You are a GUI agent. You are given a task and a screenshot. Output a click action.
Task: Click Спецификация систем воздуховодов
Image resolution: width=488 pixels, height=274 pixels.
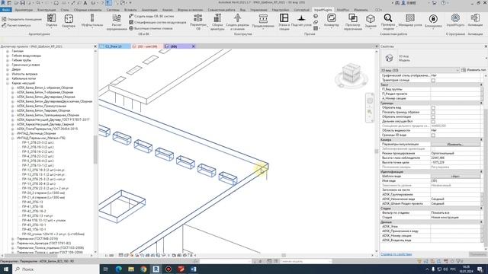(x=158, y=22)
